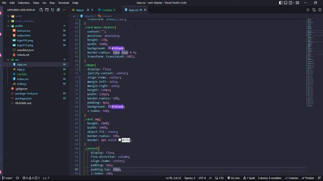Screen dimensions: 323x181
Task: Expand the build folder
Action: pyautogui.click(x=18, y=16)
